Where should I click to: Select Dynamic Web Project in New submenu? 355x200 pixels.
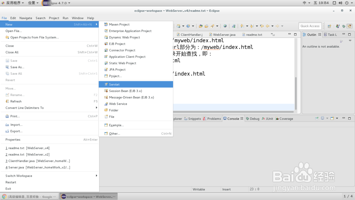coord(136,37)
